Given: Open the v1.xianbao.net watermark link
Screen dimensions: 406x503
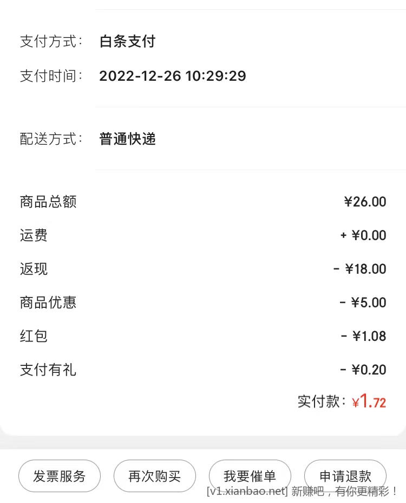Looking at the screenshot, I should pos(247,491).
